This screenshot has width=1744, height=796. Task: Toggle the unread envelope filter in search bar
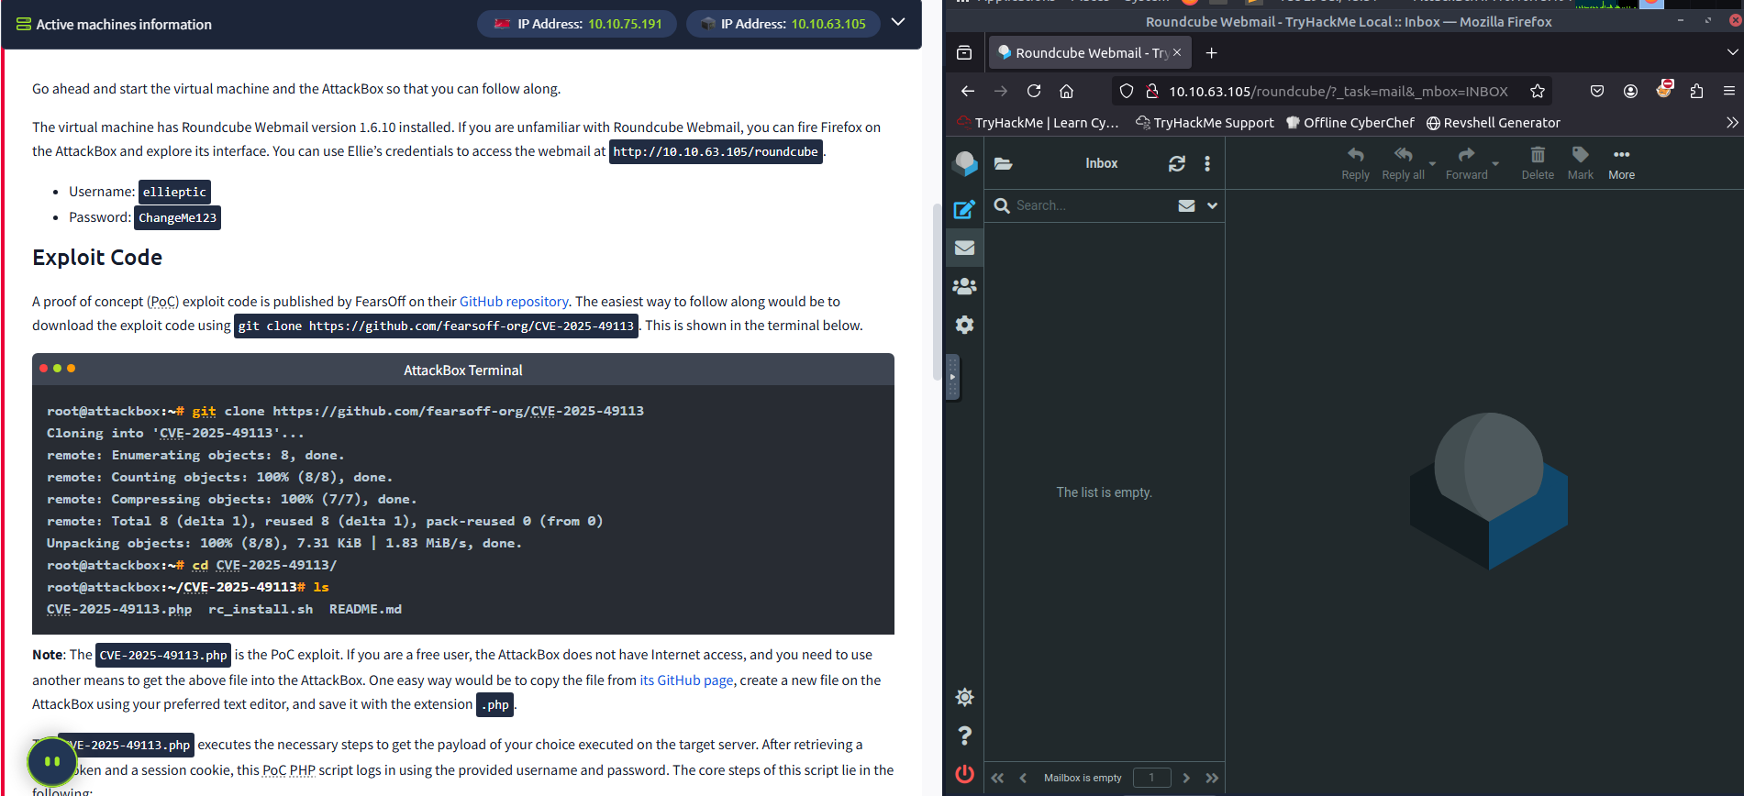pos(1186,205)
